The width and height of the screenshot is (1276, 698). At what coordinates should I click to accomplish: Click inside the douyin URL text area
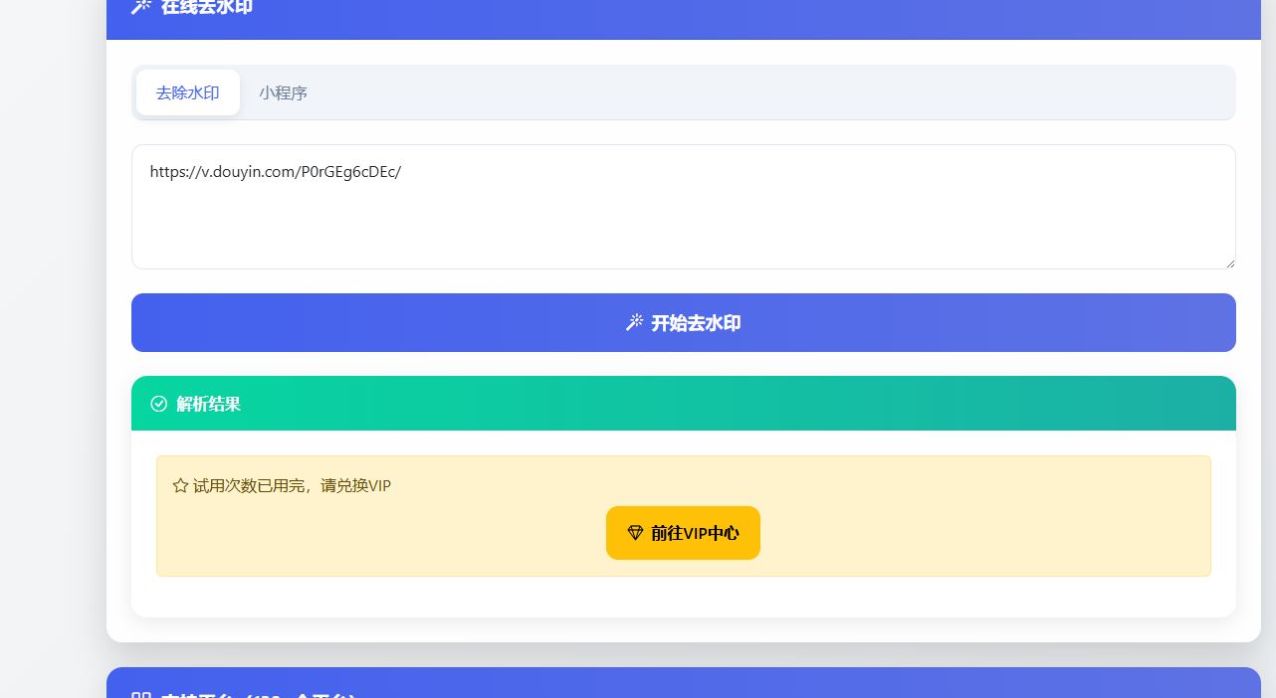coord(684,207)
